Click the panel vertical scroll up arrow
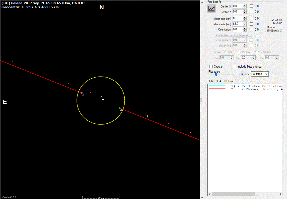This screenshot has width=287, height=199. (202, 2)
